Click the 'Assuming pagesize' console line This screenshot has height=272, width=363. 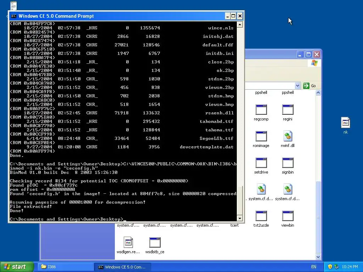coord(78,202)
